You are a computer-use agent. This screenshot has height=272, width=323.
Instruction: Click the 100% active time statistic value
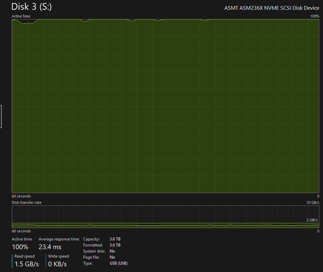point(20,247)
